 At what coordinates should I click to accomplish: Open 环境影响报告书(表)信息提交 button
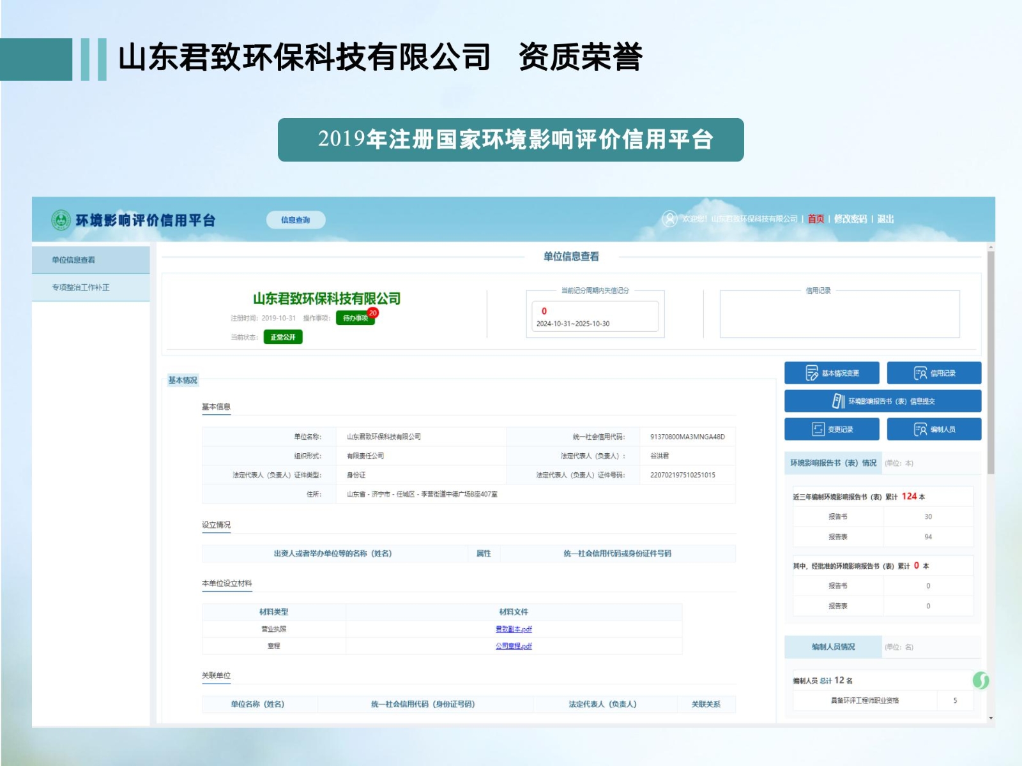883,401
